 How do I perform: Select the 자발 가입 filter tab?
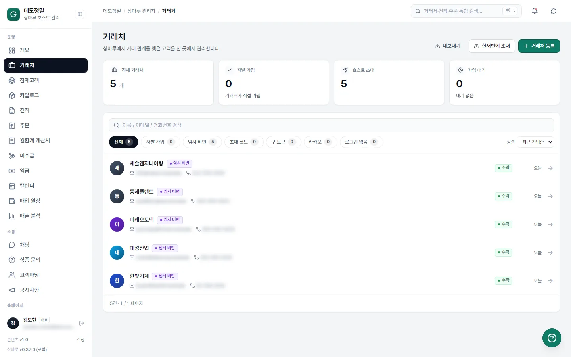(x=160, y=142)
